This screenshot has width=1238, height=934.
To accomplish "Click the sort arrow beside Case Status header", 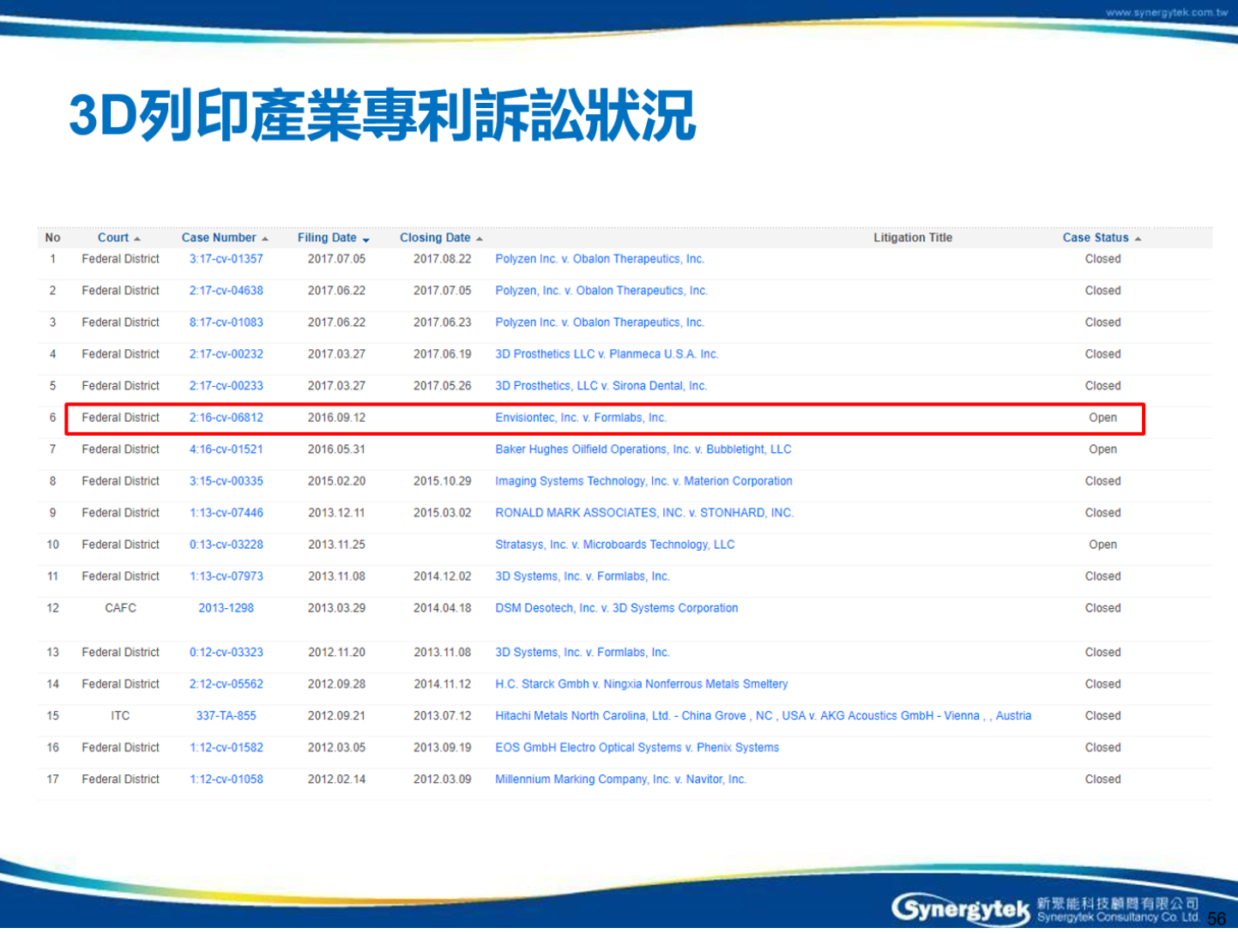I will [x=1138, y=239].
